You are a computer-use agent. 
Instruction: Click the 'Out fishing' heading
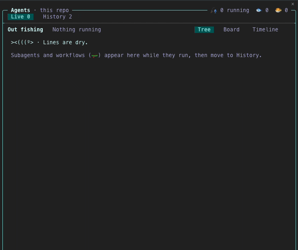click(25, 30)
